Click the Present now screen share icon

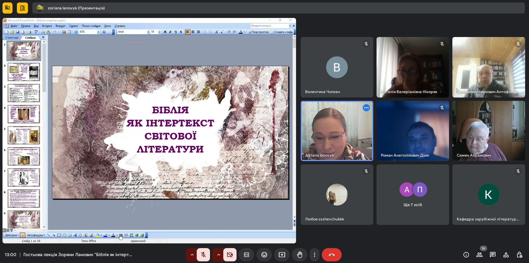(x=282, y=255)
